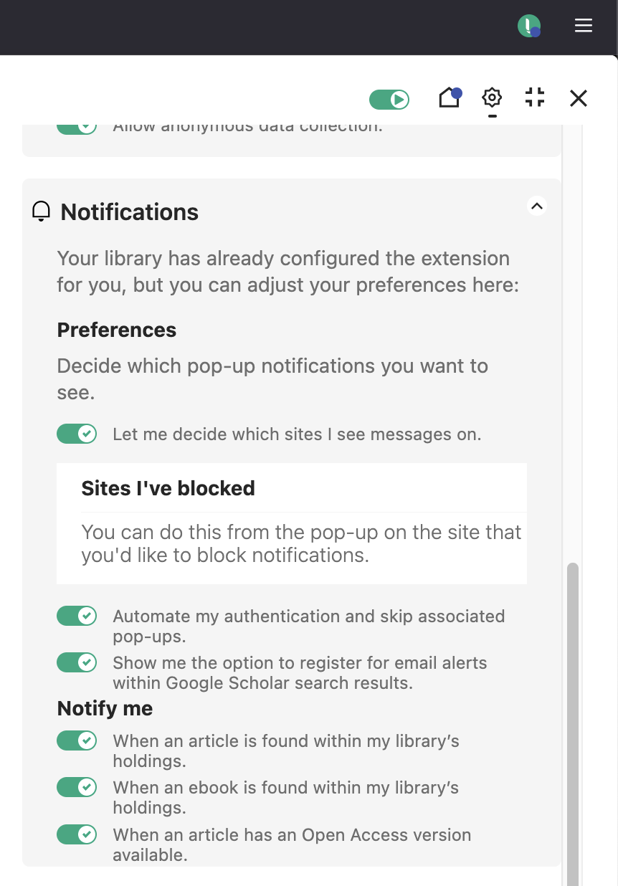The width and height of the screenshot is (618, 886).
Task: Open the home icon with notification dot
Action: coord(450,97)
